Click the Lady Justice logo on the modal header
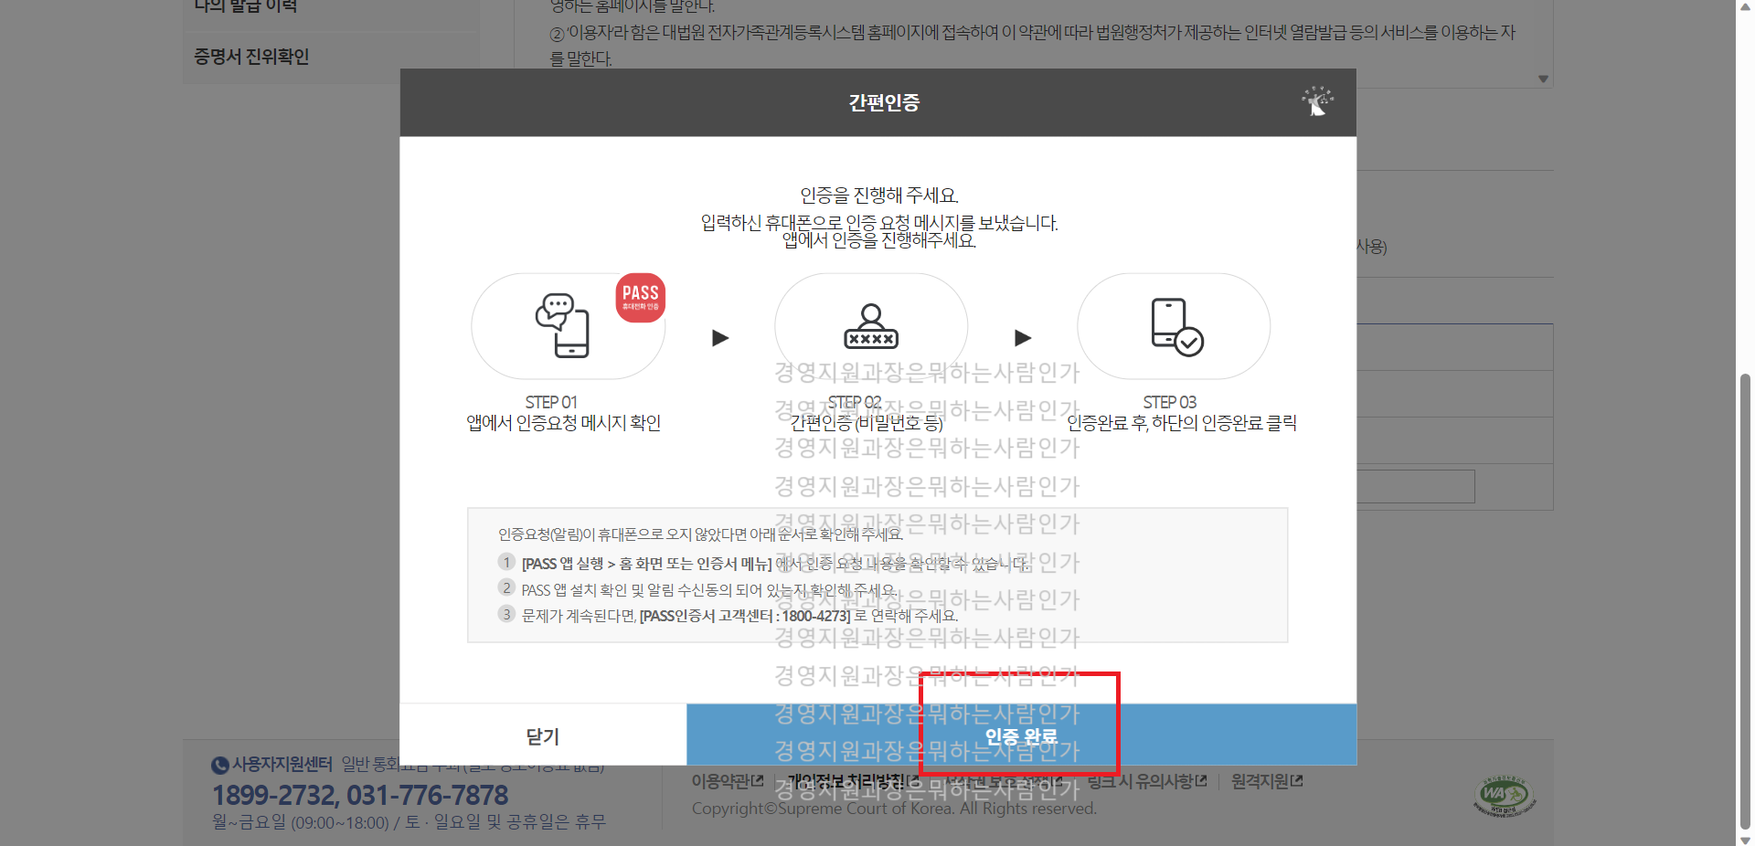Screen dimensions: 1755x846 (1316, 102)
